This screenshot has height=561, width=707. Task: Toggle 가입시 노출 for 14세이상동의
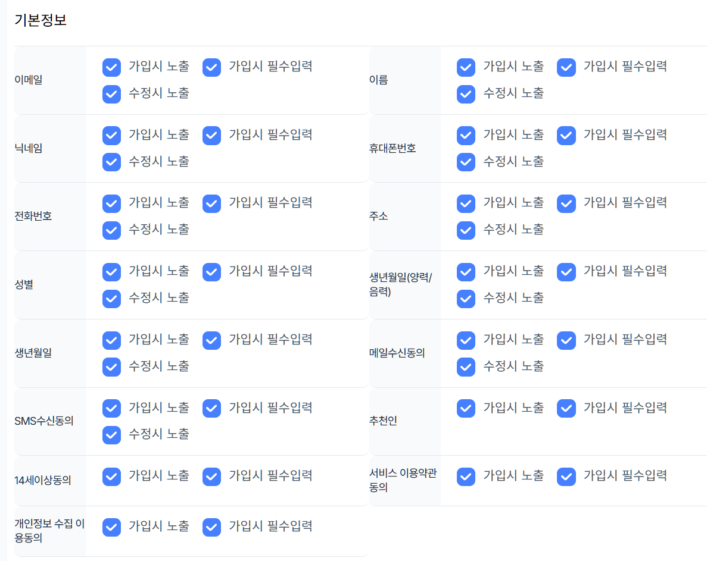tap(111, 476)
